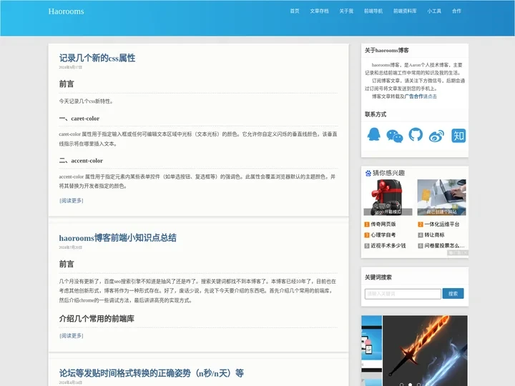
Task: Click the flaming sword carousel image
Action: pos(425,350)
